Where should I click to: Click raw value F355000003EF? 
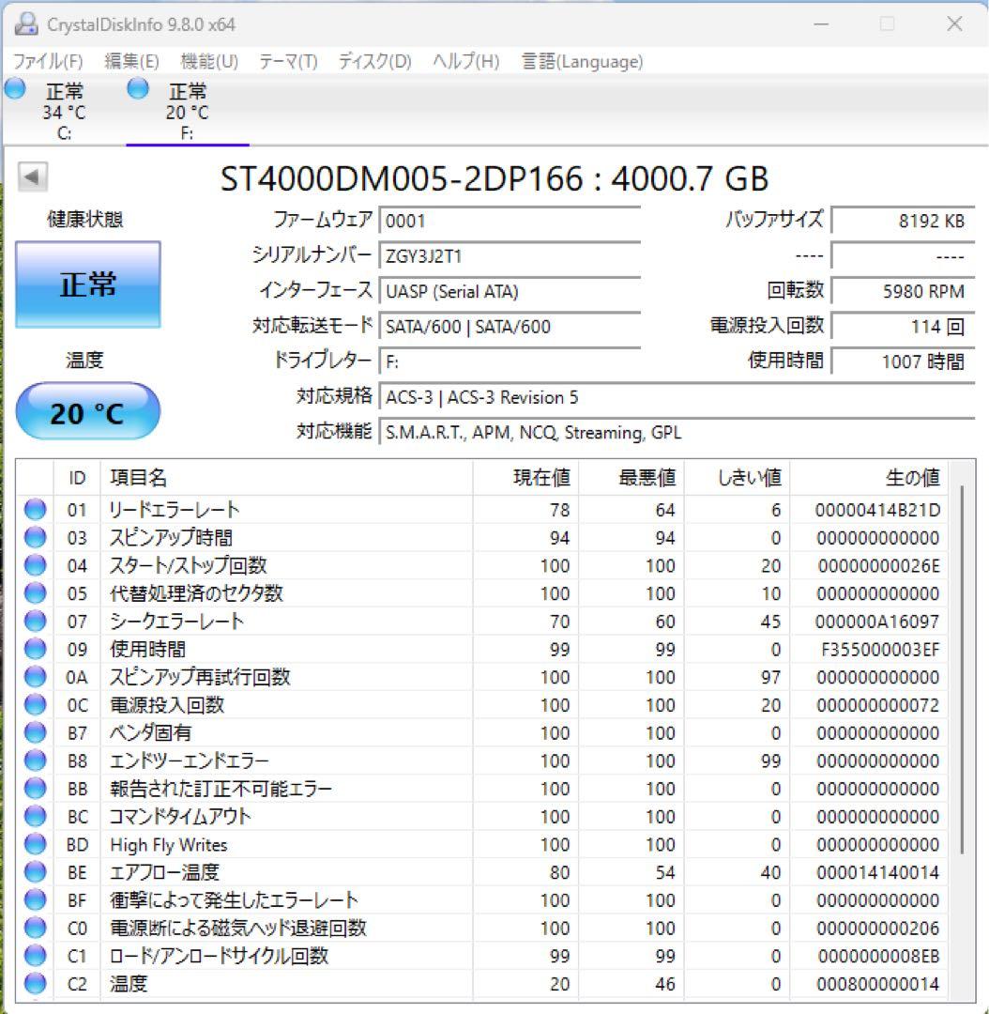pos(880,650)
